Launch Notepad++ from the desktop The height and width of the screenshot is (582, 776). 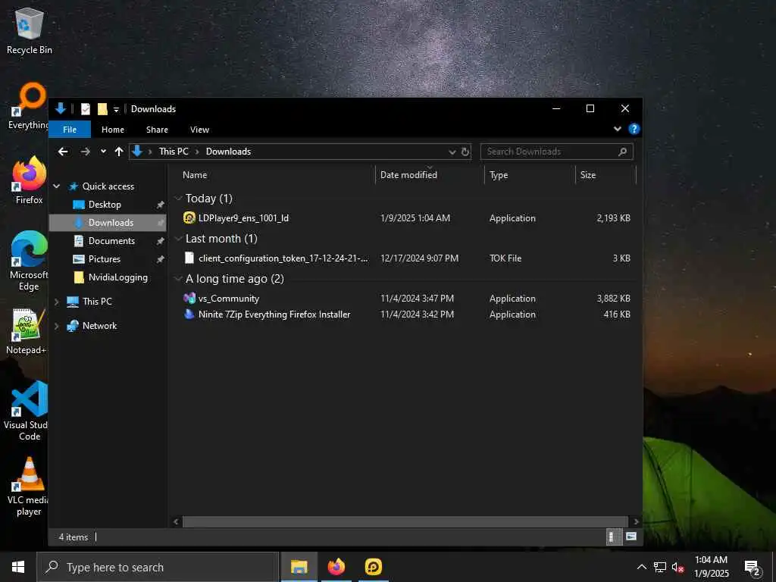click(x=26, y=332)
